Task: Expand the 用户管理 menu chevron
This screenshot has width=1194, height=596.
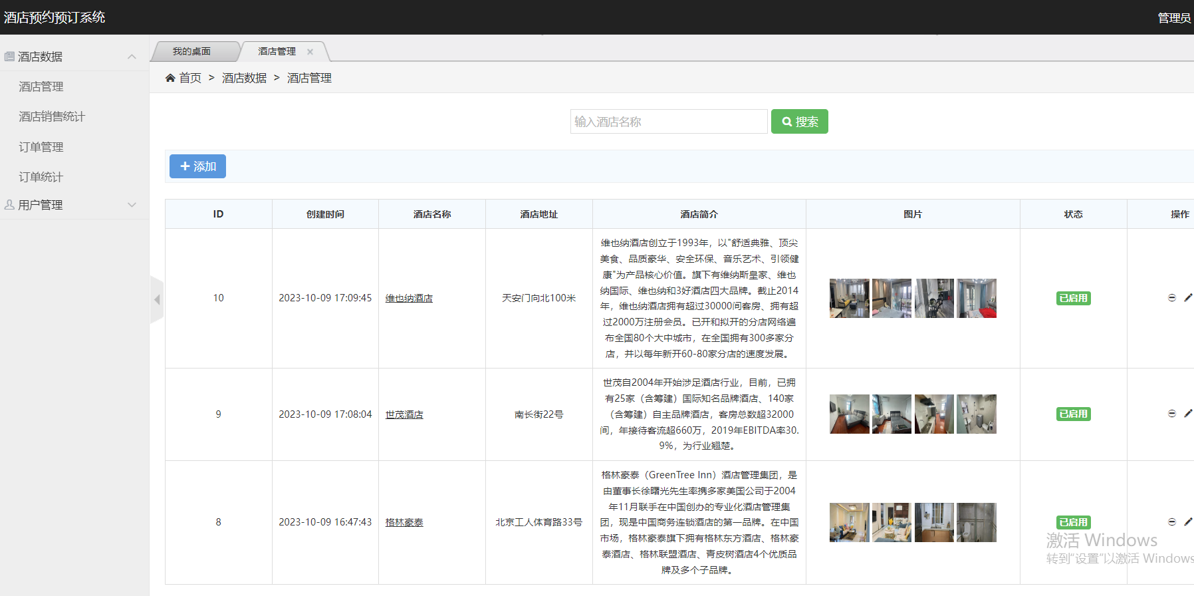Action: 132,205
